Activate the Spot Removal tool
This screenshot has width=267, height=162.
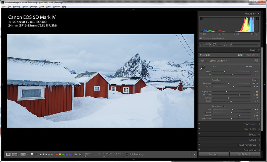[208, 45]
